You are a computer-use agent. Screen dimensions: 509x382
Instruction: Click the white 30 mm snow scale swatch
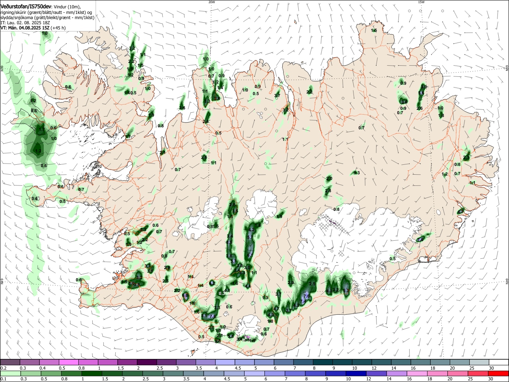[x=499, y=362]
